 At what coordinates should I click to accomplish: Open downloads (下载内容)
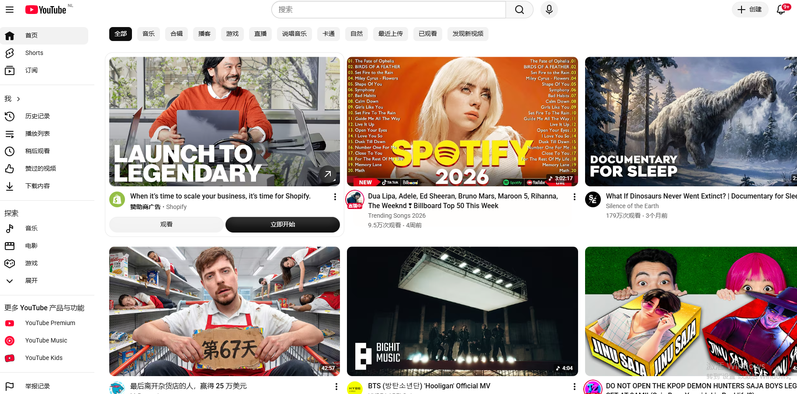(x=38, y=186)
